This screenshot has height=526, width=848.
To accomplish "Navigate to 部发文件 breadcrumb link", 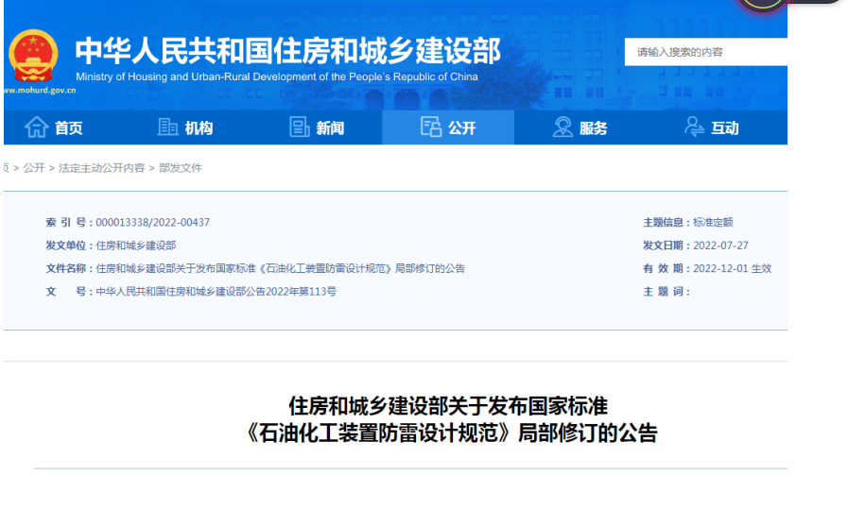I will pyautogui.click(x=181, y=168).
